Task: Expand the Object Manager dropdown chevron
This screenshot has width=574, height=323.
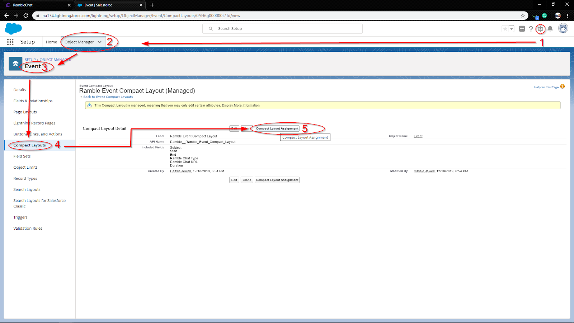Action: tap(99, 42)
